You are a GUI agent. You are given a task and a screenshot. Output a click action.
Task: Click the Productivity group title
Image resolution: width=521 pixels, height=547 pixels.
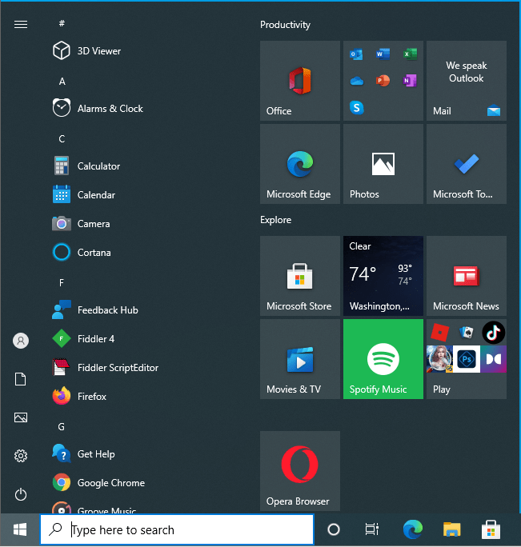(285, 25)
